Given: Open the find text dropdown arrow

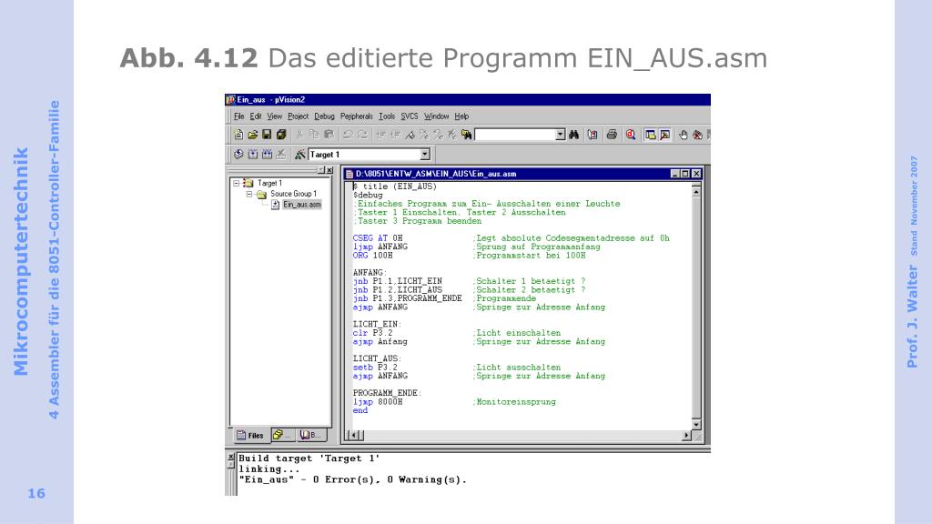Looking at the screenshot, I should [x=561, y=135].
